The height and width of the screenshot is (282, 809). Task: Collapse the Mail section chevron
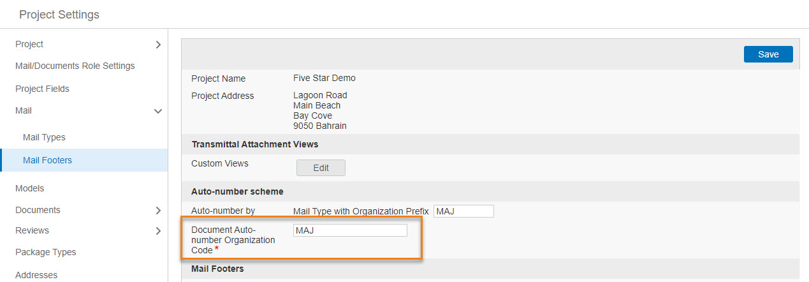[158, 111]
